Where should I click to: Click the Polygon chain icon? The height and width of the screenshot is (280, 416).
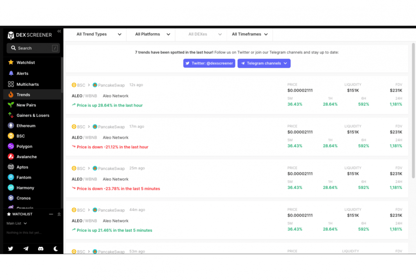(11, 146)
